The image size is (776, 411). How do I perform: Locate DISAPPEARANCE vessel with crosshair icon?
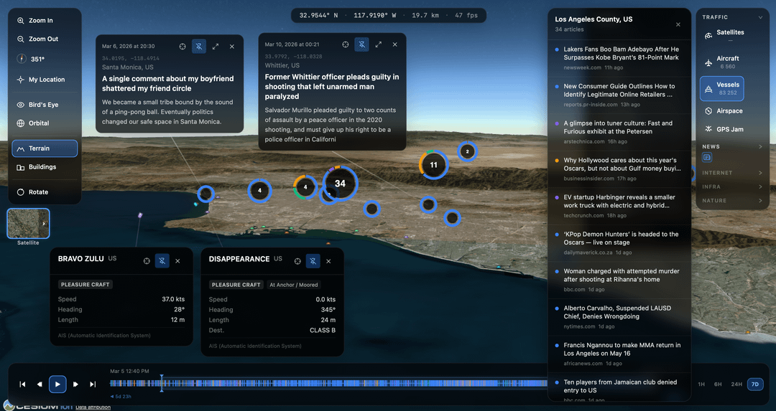point(297,261)
